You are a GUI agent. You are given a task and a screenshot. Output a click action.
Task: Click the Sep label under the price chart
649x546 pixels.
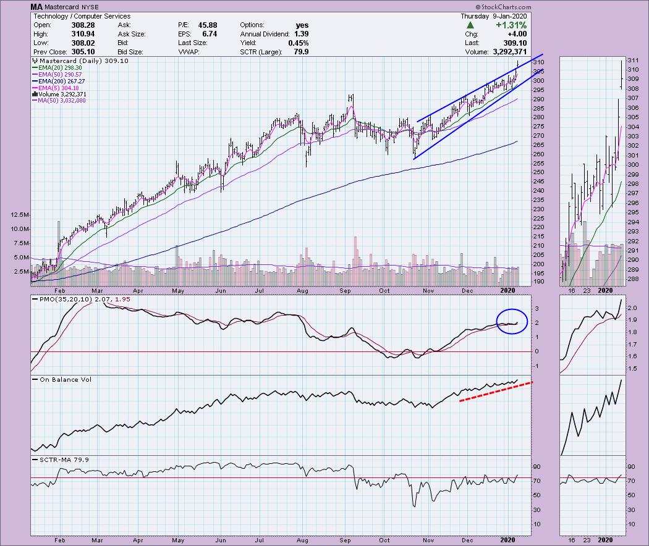coord(345,291)
